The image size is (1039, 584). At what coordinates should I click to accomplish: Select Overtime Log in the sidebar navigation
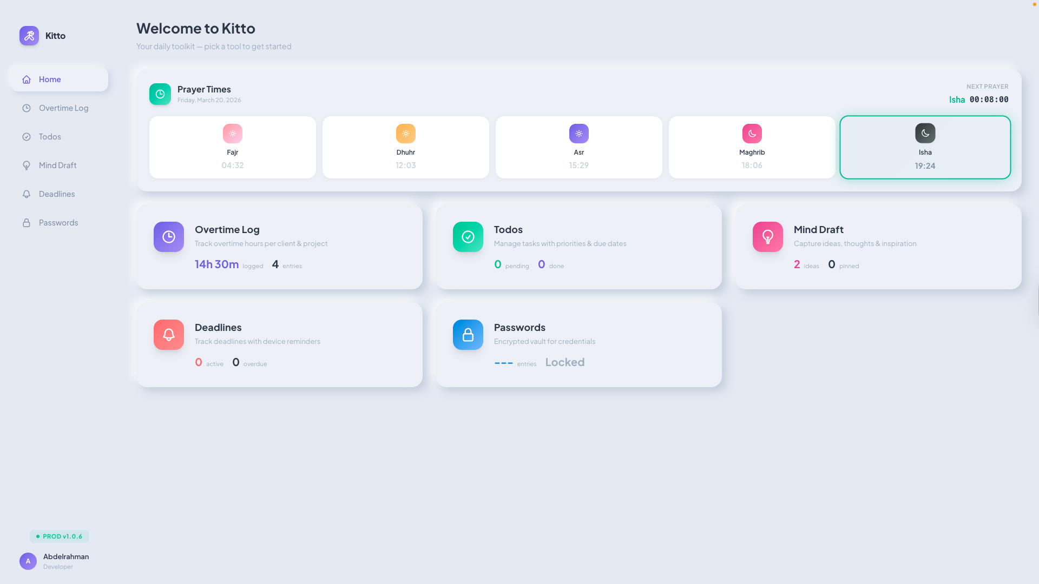click(x=63, y=108)
